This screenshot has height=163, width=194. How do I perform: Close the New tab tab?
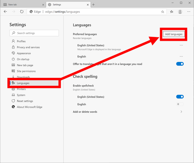pos(43,5)
